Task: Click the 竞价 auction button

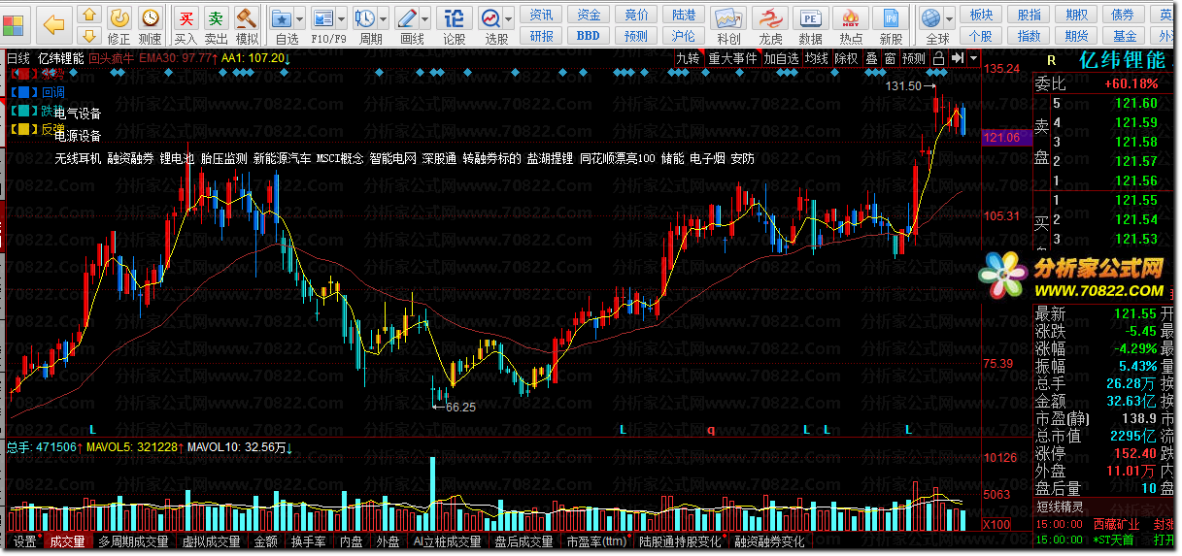Action: pyautogui.click(x=636, y=15)
